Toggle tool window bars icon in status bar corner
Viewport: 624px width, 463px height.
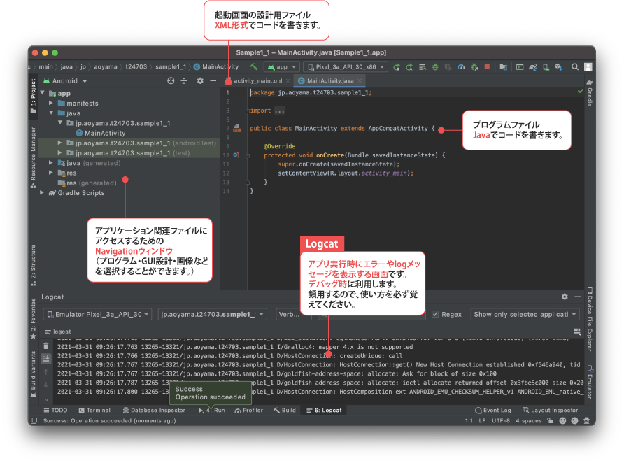pyautogui.click(x=34, y=420)
